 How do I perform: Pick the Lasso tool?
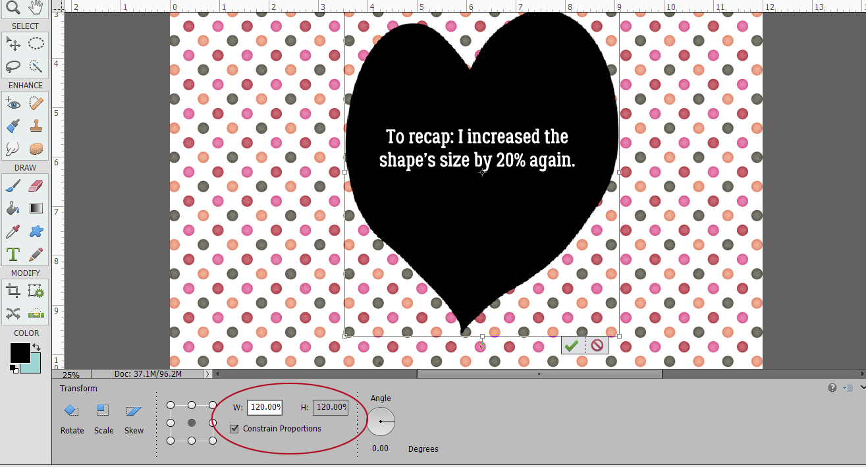13,66
